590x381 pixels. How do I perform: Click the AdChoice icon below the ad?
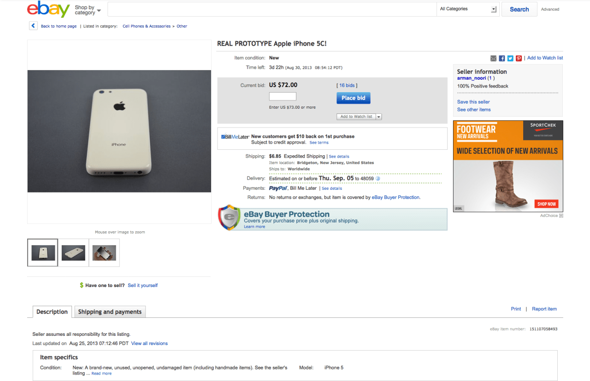(561, 216)
